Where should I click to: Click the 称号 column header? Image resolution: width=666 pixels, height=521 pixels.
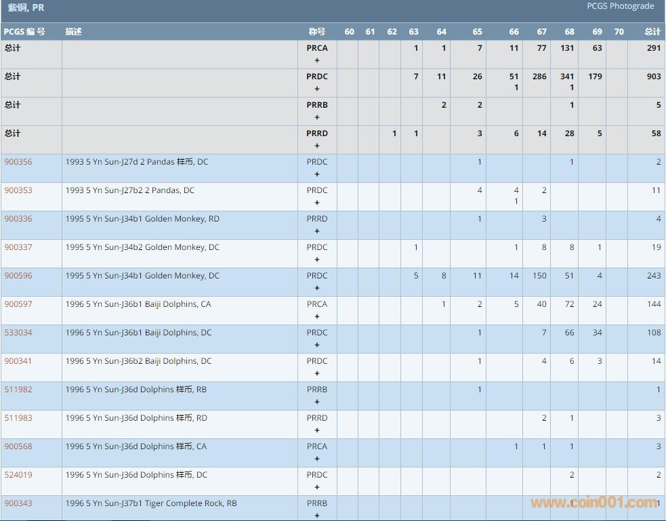[316, 32]
